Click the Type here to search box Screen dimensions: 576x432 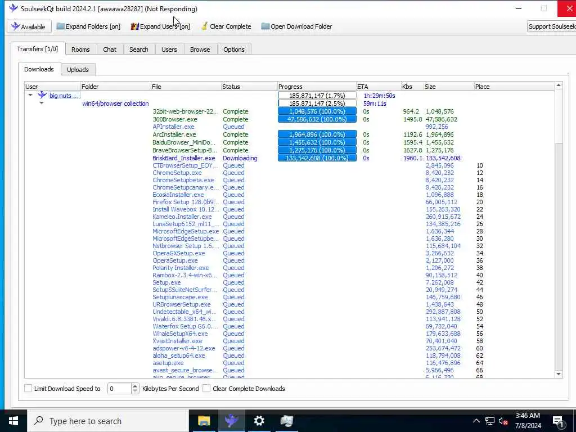[108, 421]
